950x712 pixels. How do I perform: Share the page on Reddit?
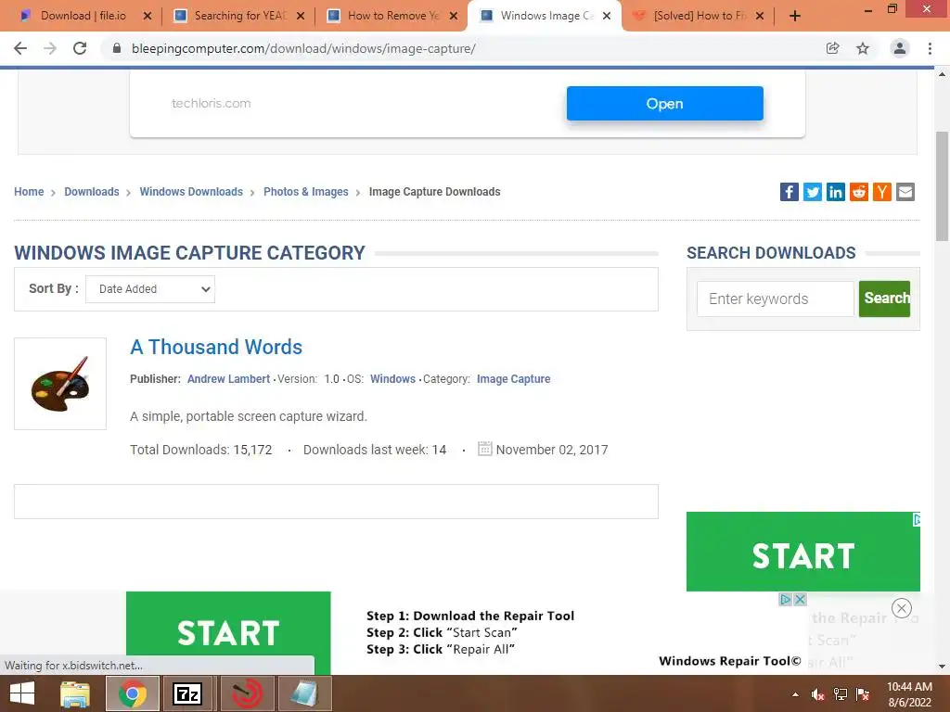click(858, 192)
